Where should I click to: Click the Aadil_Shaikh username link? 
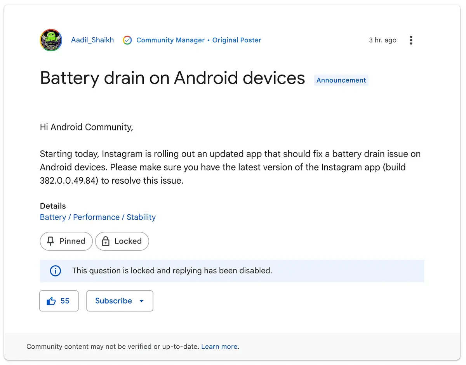coord(92,40)
